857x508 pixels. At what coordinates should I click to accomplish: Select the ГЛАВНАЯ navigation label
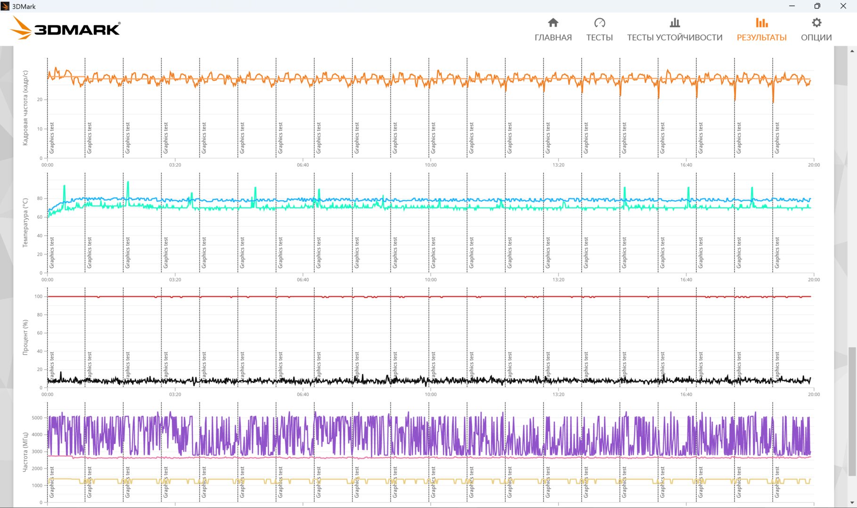pos(553,38)
